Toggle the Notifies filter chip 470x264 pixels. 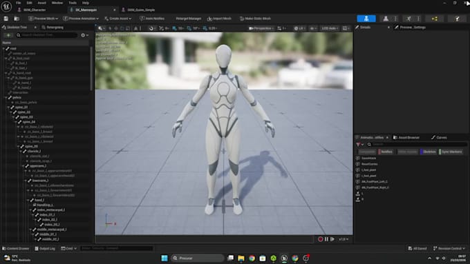click(x=386, y=152)
